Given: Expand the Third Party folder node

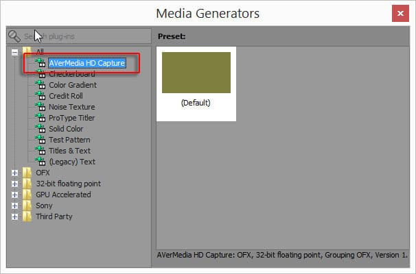Looking at the screenshot, I should click(x=15, y=217).
